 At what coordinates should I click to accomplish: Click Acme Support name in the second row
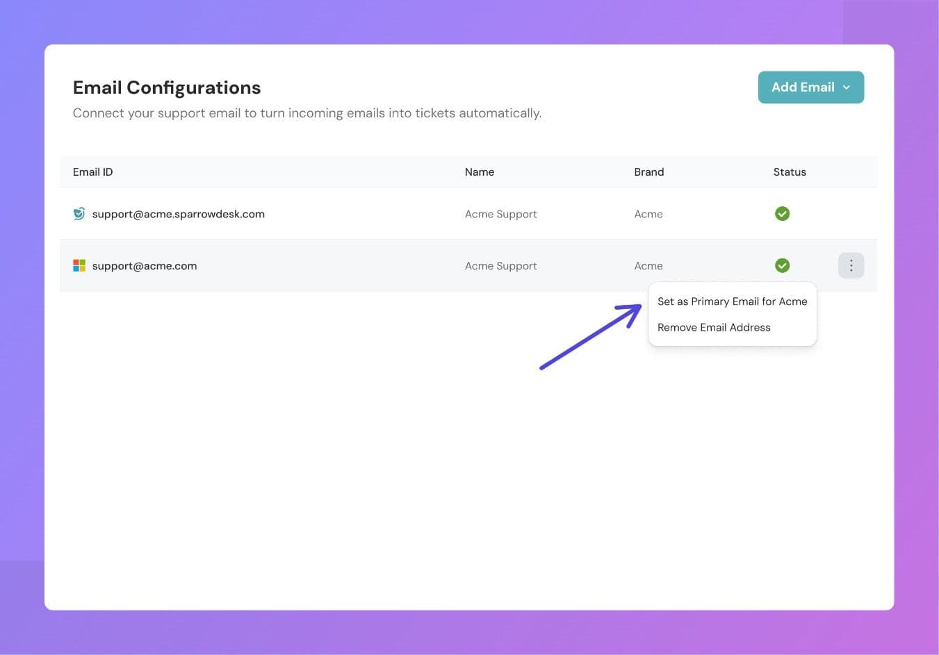point(500,265)
